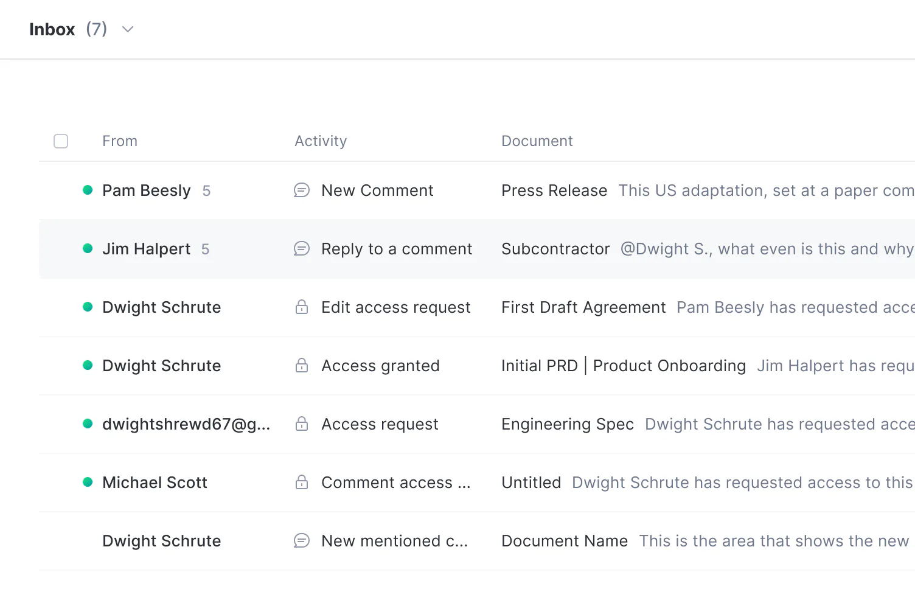Click the Edit access request activity
915x589 pixels.
coord(396,307)
